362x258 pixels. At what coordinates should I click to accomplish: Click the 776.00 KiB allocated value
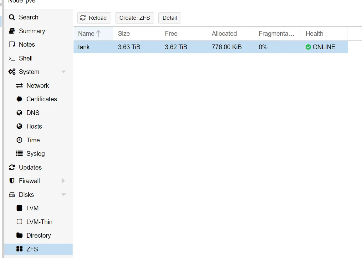point(227,47)
